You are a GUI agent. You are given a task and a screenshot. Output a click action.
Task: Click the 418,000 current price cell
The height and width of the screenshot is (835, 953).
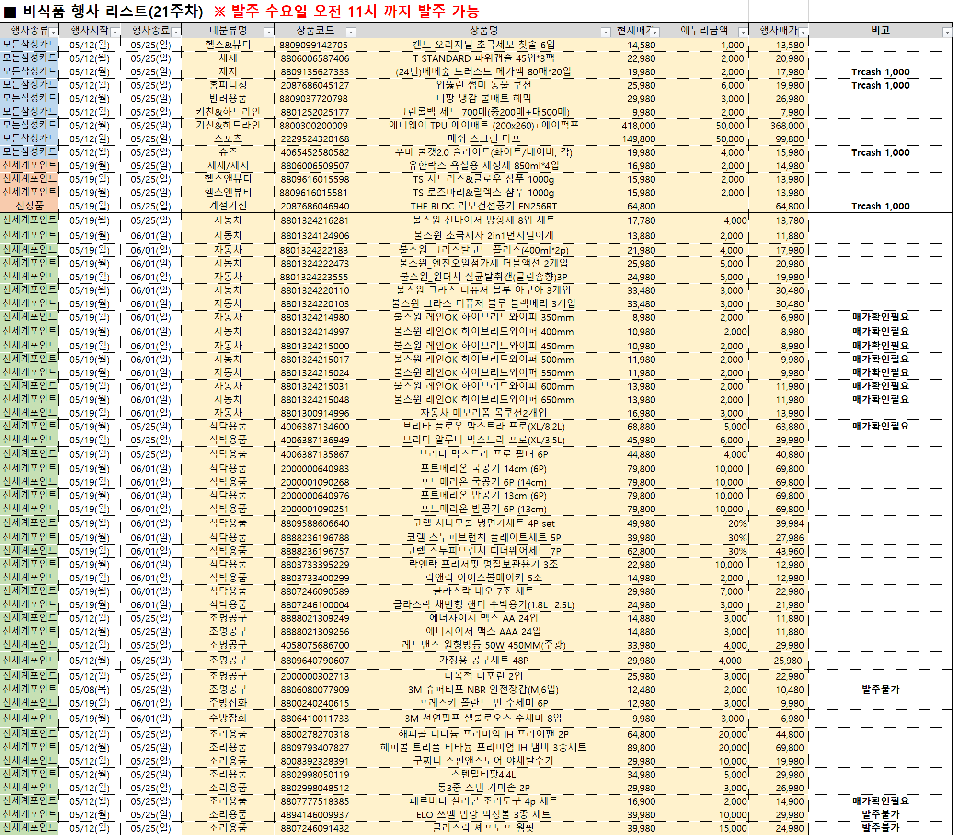coord(638,126)
